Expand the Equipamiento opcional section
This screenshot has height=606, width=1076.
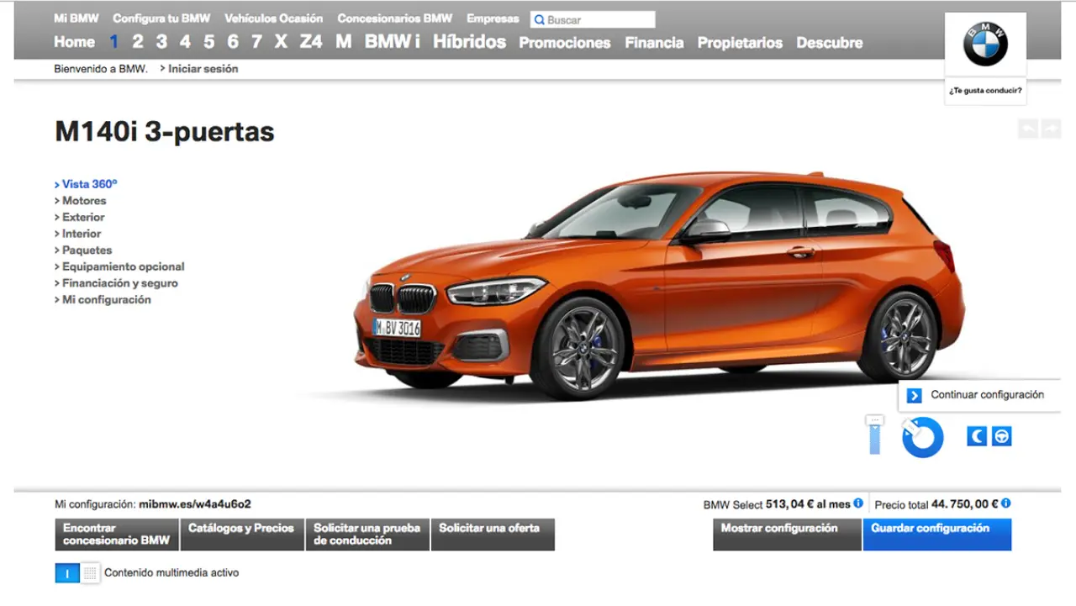point(123,266)
